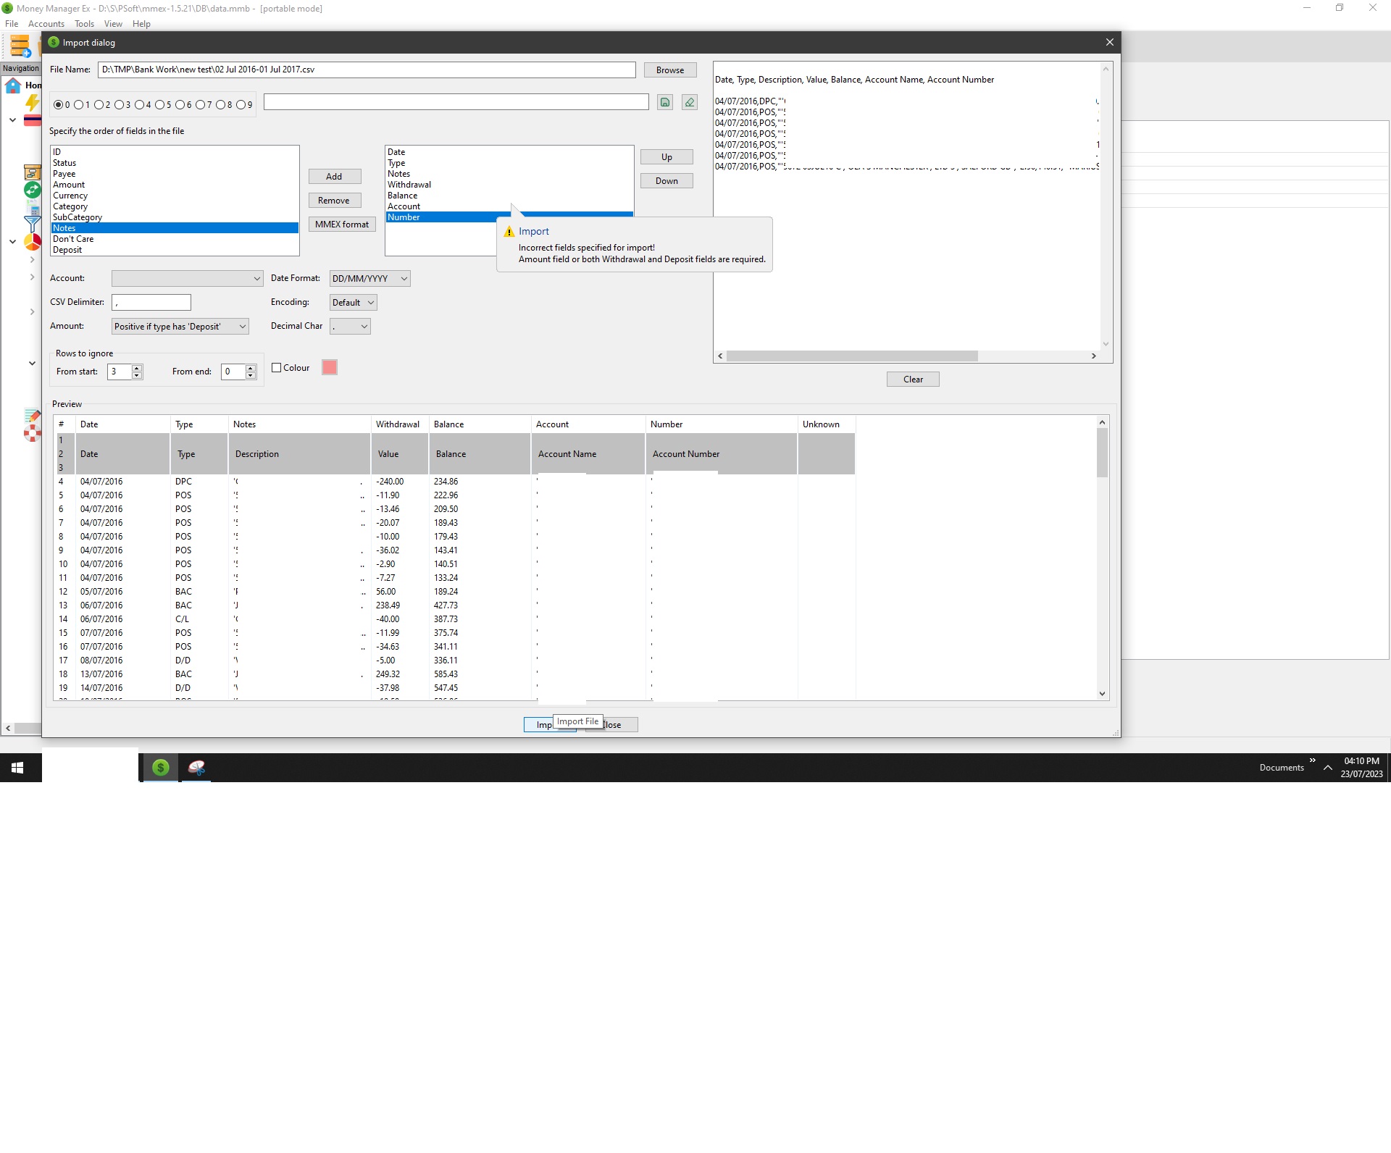Save the regex pattern with the floppy icon

pyautogui.click(x=665, y=102)
